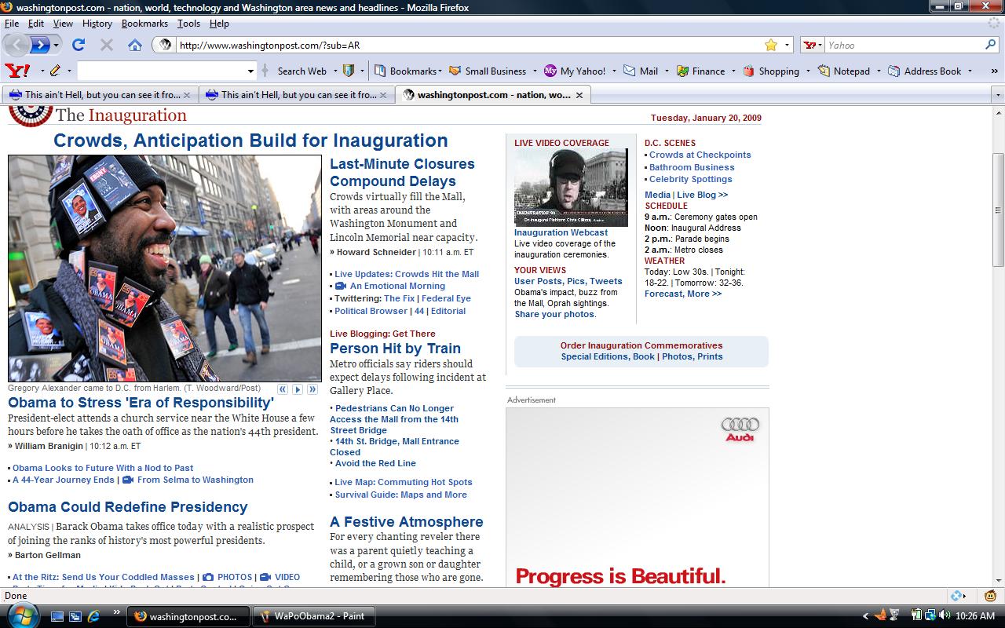Expand the search engine selector dropdown

point(814,46)
